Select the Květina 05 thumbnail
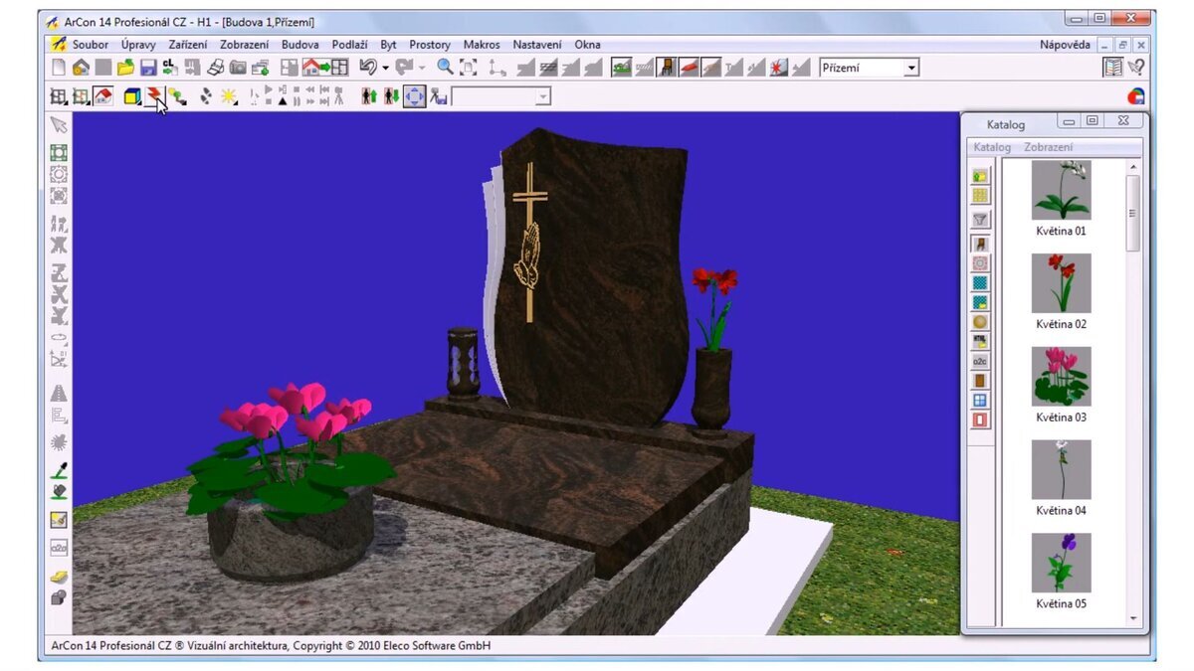Image resolution: width=1194 pixels, height=671 pixels. coord(1061,563)
